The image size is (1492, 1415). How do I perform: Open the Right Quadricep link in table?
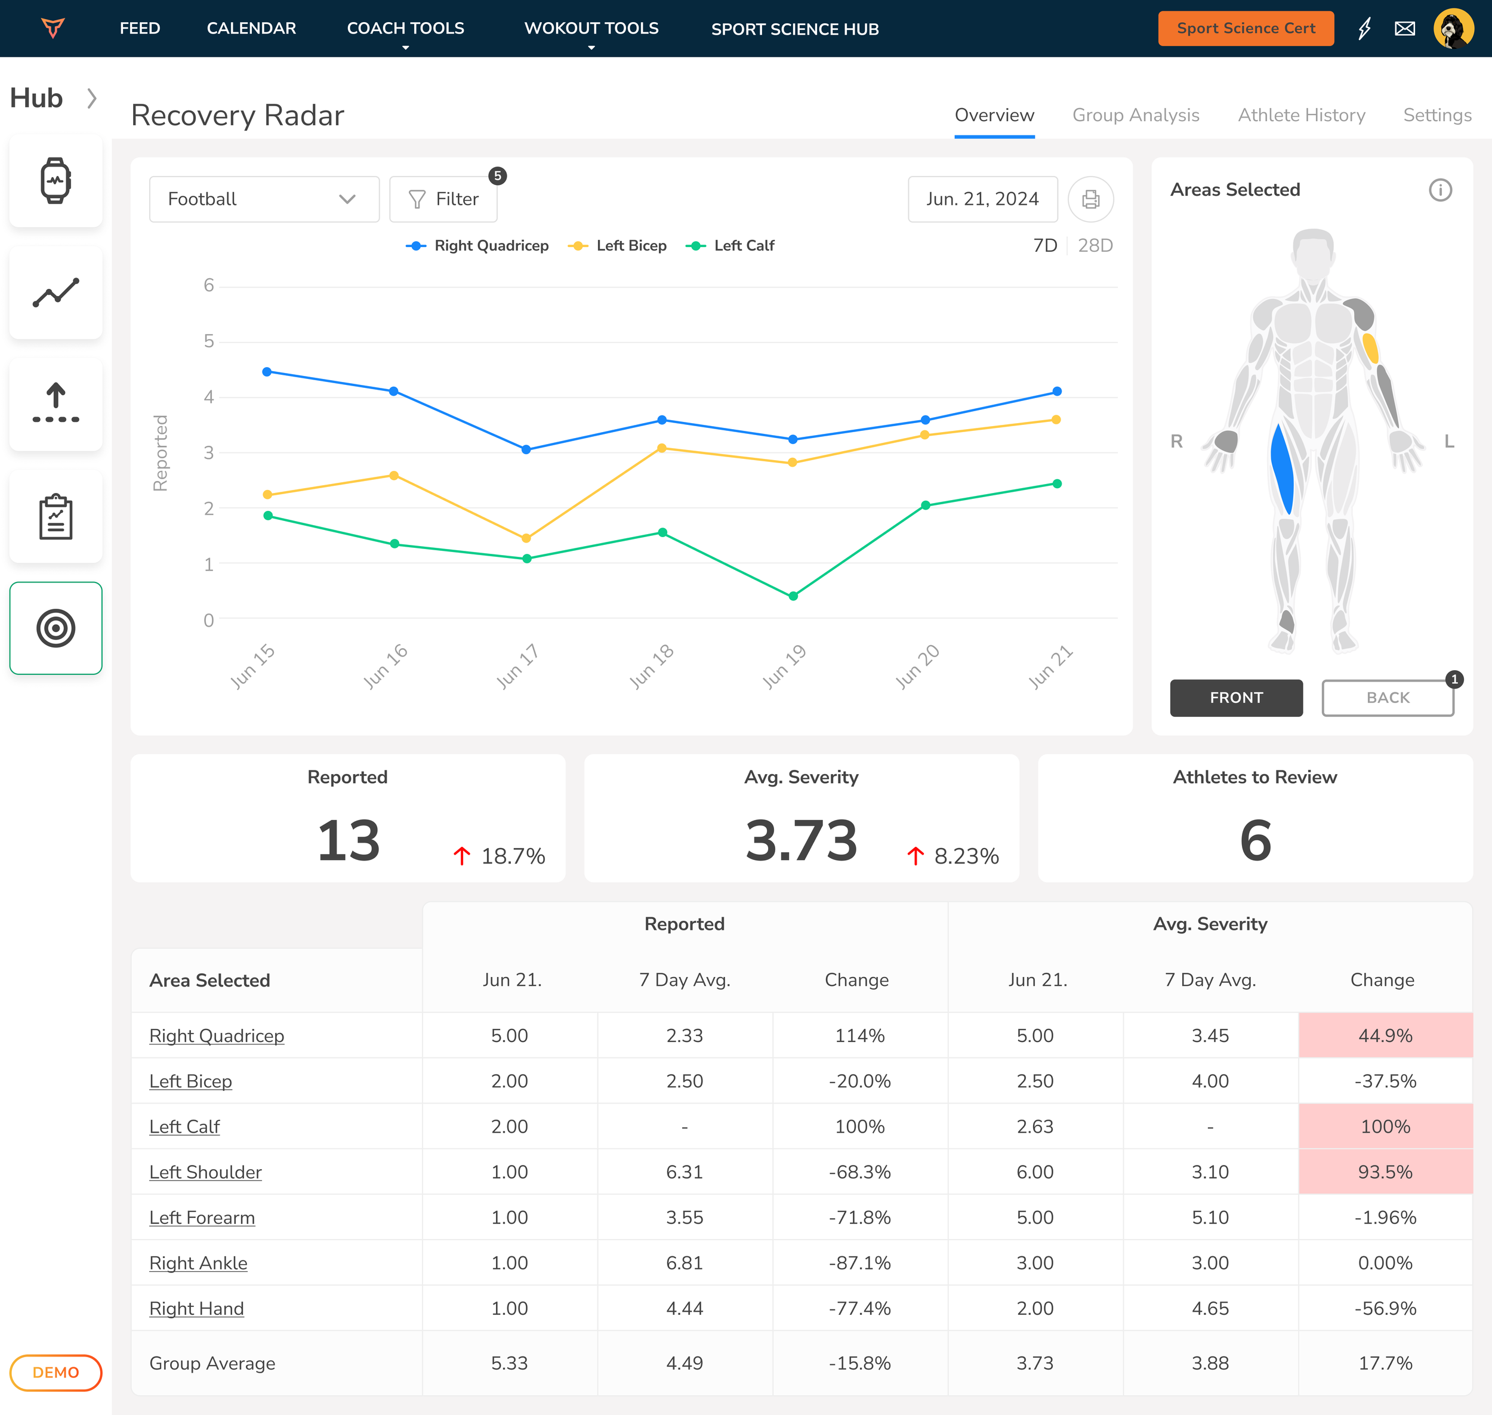217,1035
